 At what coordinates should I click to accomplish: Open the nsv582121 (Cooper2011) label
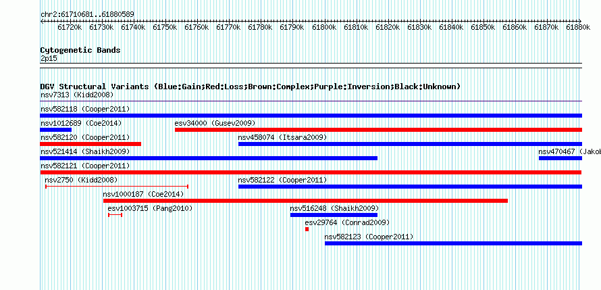click(x=85, y=166)
